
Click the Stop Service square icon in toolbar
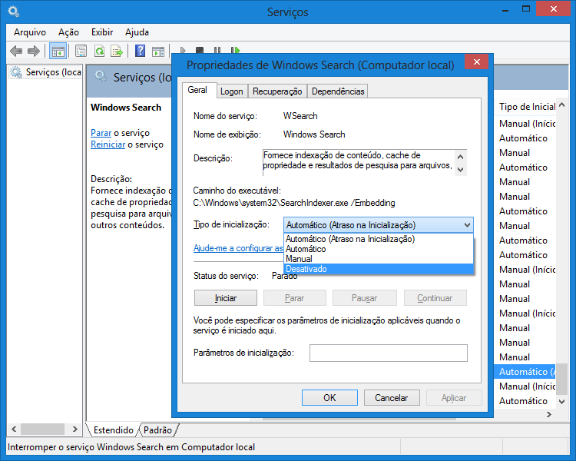200,51
